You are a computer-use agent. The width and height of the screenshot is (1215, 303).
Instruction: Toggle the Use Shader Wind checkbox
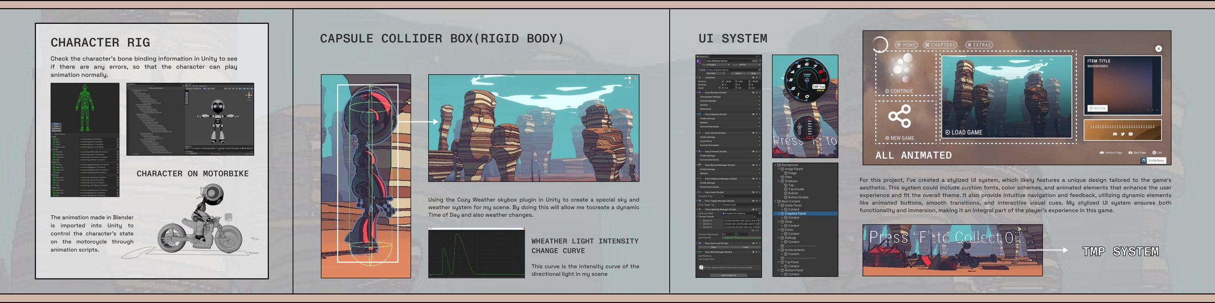click(723, 259)
